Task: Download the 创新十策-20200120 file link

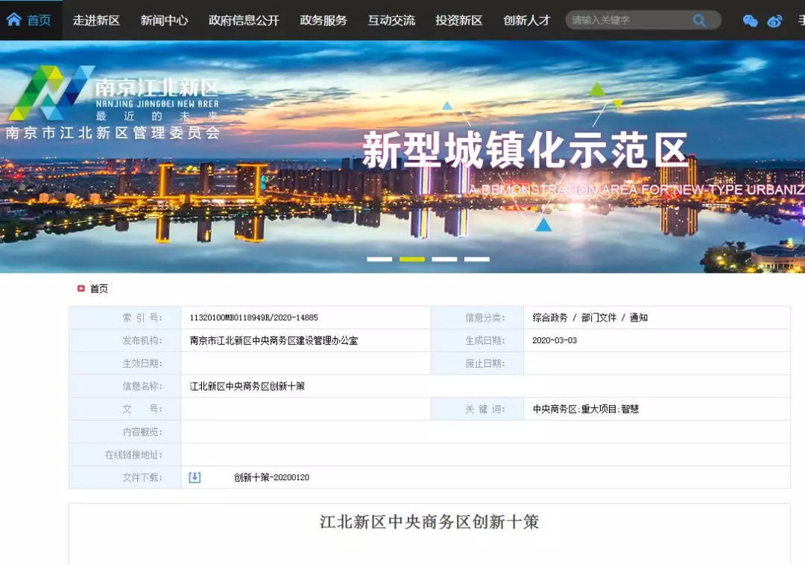Action: pos(271,477)
